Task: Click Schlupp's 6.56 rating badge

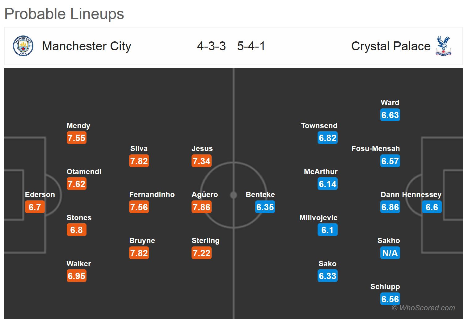Action: (x=390, y=299)
